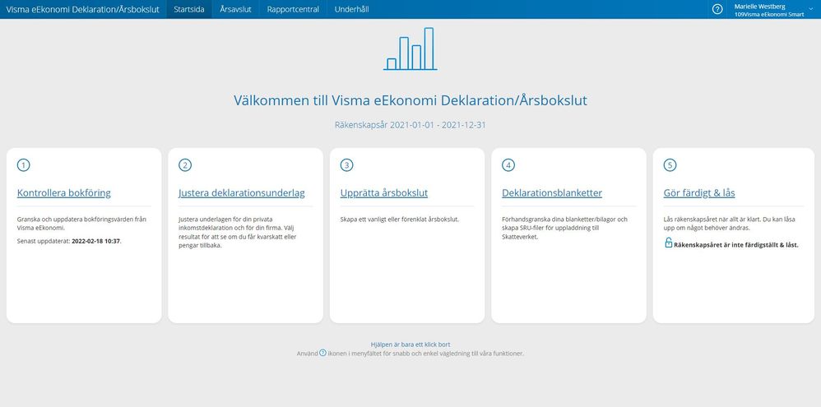Click the step 5 circle icon
This screenshot has height=407, width=821.
point(670,165)
